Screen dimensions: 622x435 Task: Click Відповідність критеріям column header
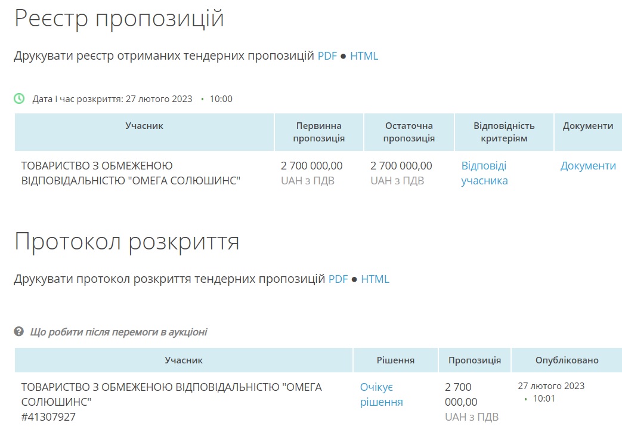pyautogui.click(x=504, y=132)
